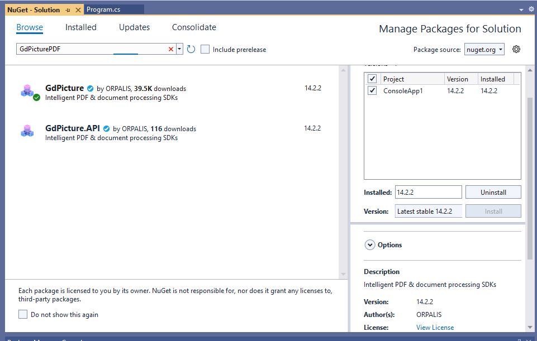This screenshot has width=537, height=341.
Task: Click the GdPicture package icon
Action: [x=28, y=91]
